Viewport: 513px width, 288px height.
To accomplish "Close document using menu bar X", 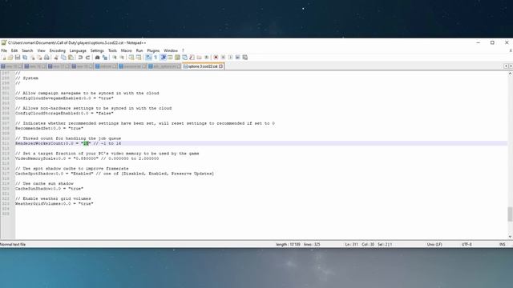I will pyautogui.click(x=511, y=50).
